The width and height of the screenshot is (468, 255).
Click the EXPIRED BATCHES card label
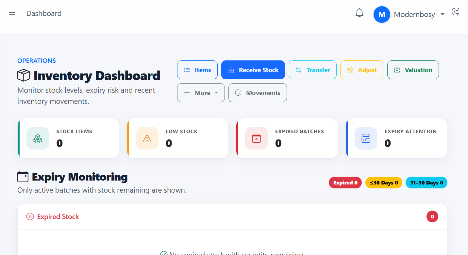click(x=299, y=132)
